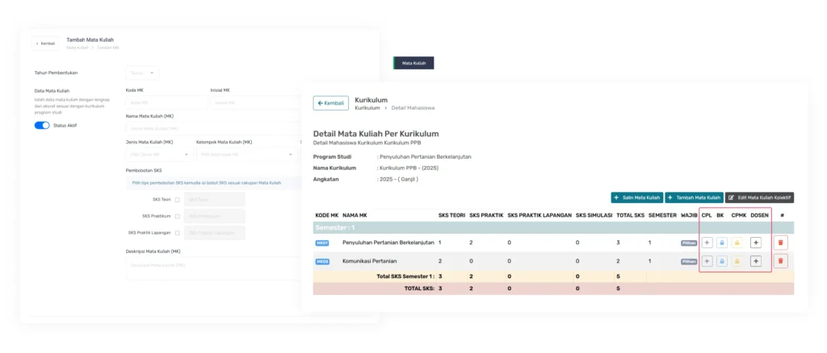Click the Tambah Mata Kuliah button
Viewport: 827px width, 353px height.
coord(694,197)
